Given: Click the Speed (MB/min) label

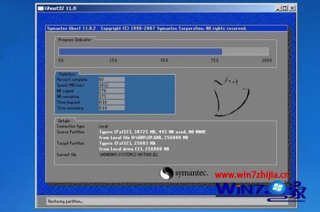Looking at the screenshot, I should click(71, 85).
